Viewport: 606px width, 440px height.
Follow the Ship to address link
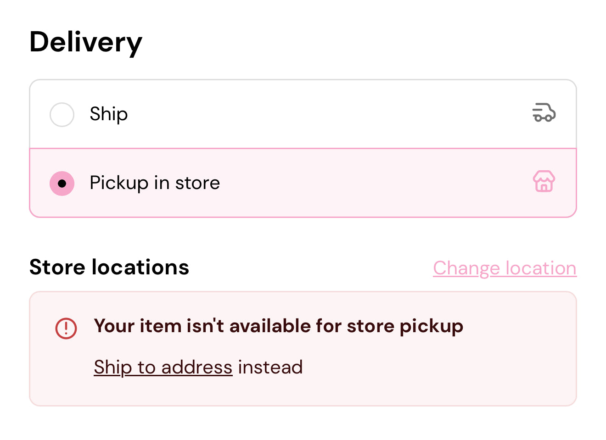163,368
